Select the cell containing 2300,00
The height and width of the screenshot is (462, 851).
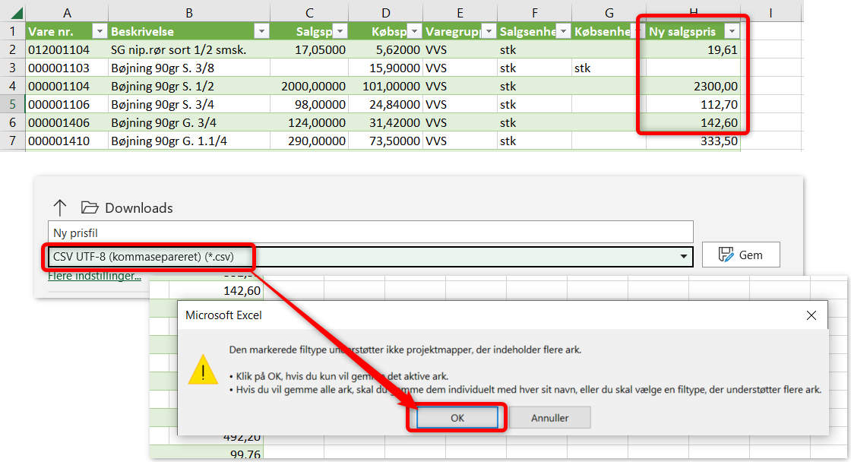point(692,86)
